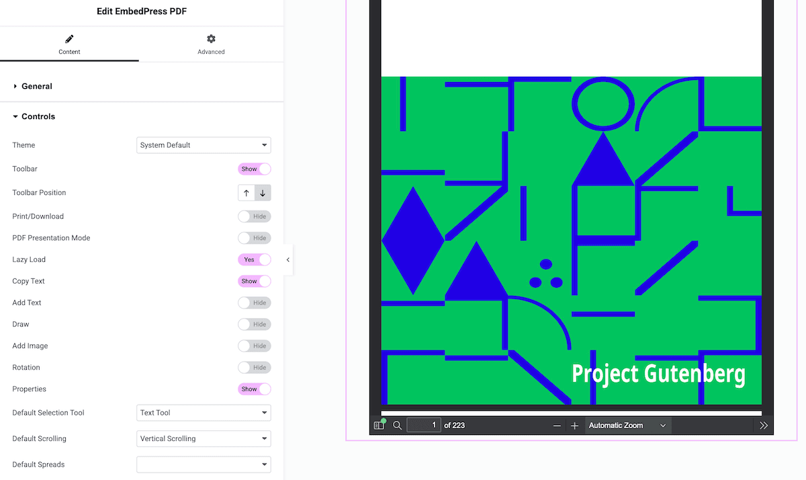Toggle the Properties switch
Screen dimensions: 806x480
[x=255, y=389]
